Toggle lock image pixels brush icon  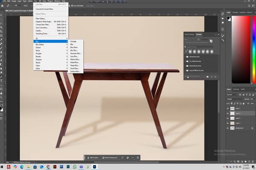pyautogui.click(x=234, y=103)
